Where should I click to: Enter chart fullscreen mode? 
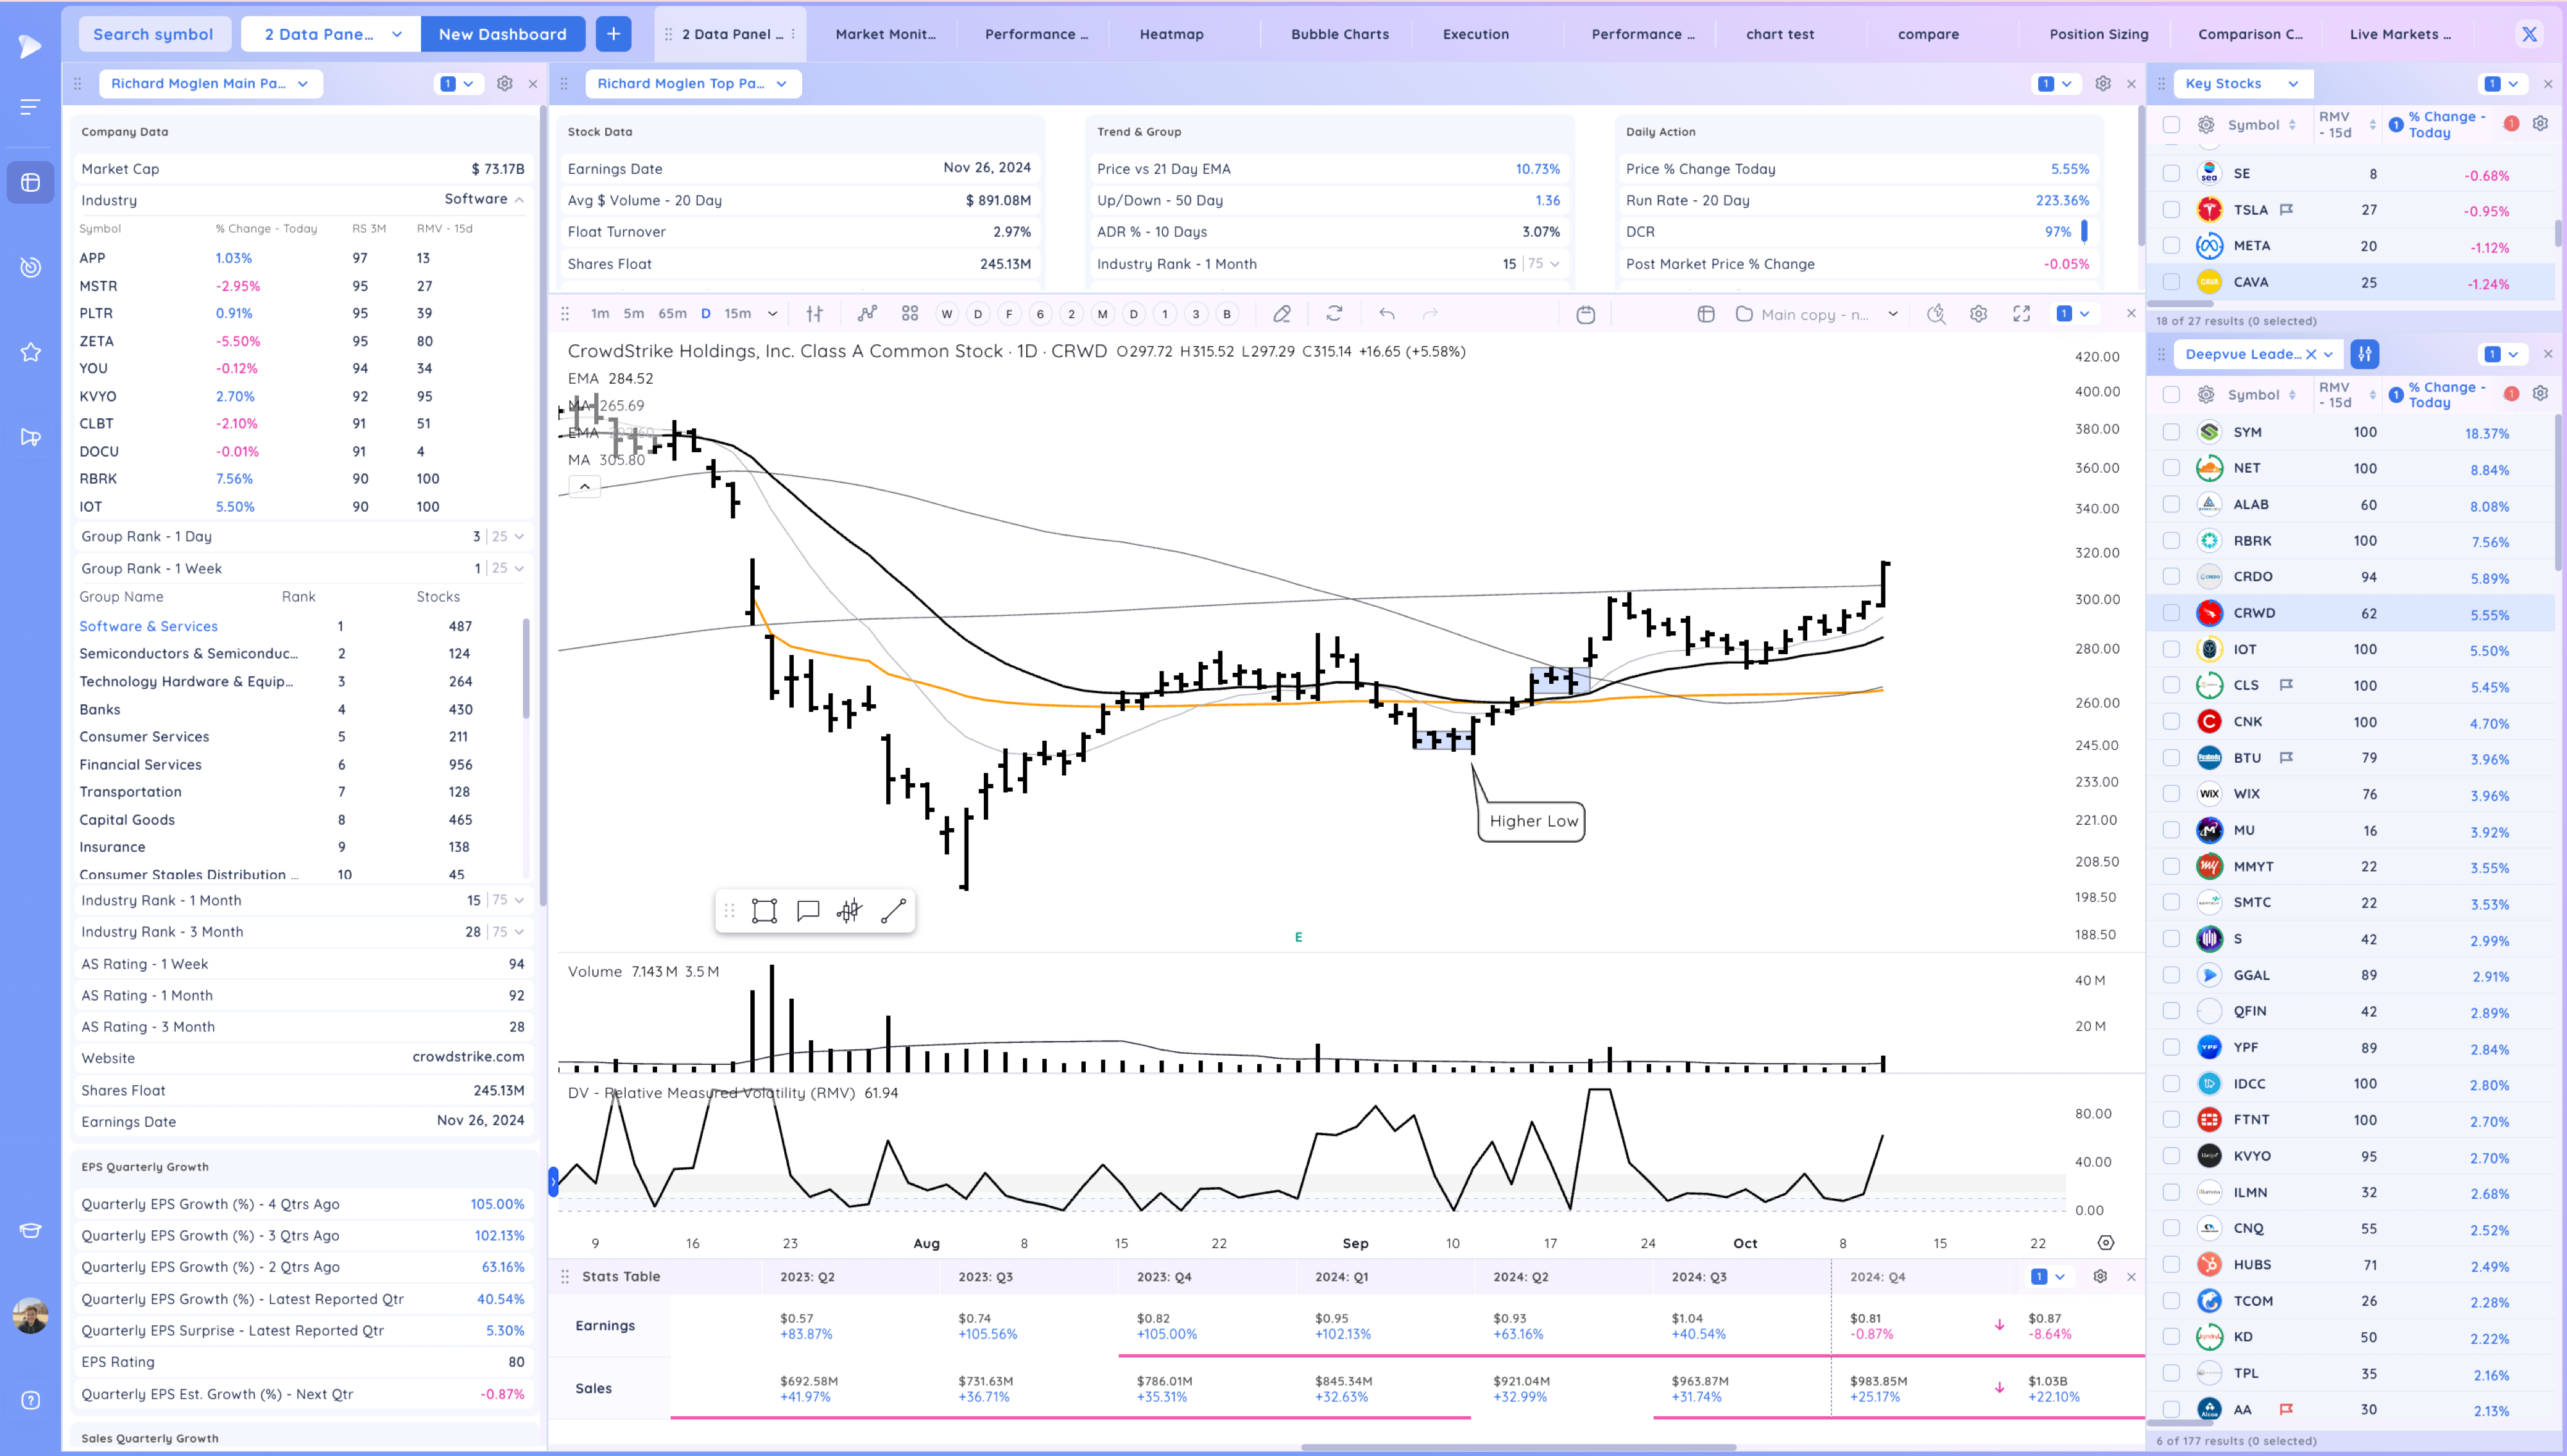(x=2022, y=314)
